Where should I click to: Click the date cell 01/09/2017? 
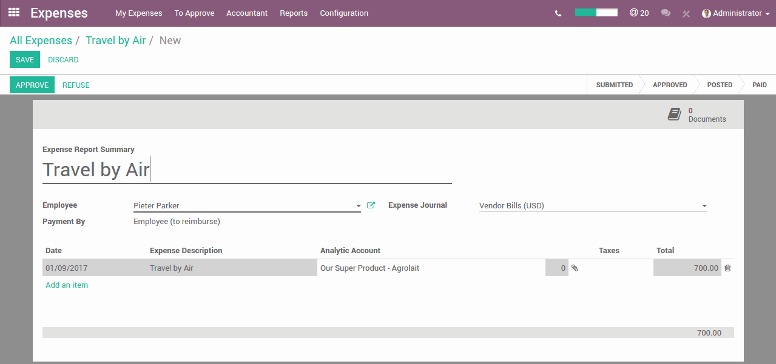tap(95, 268)
